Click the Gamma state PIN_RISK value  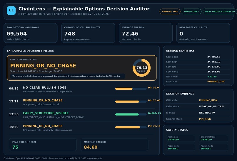pyautogui.click(x=205, y=119)
